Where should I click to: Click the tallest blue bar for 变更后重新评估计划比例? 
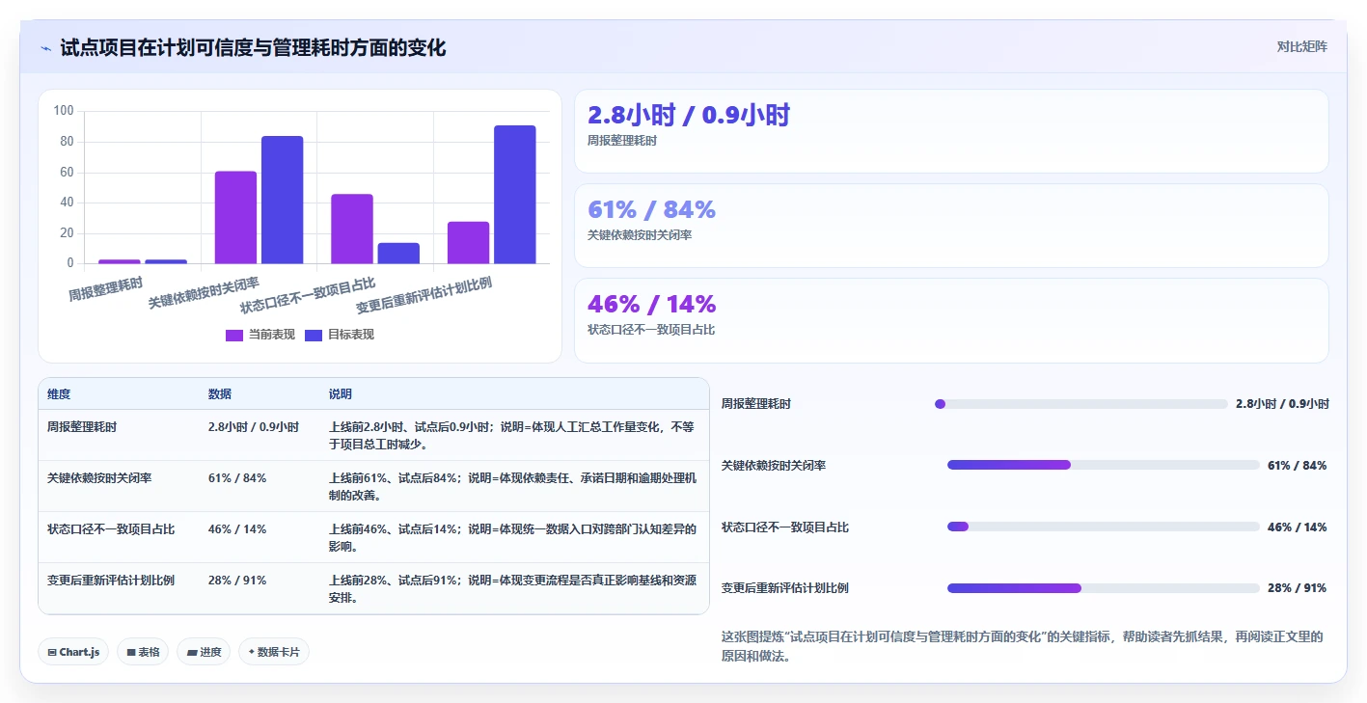514,194
